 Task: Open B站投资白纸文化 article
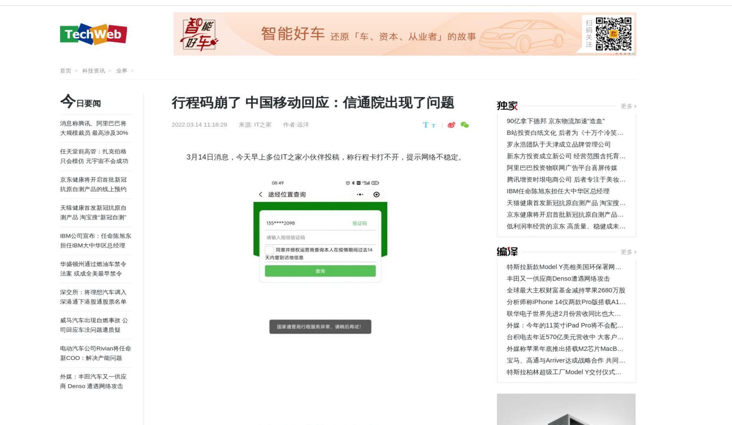565,133
